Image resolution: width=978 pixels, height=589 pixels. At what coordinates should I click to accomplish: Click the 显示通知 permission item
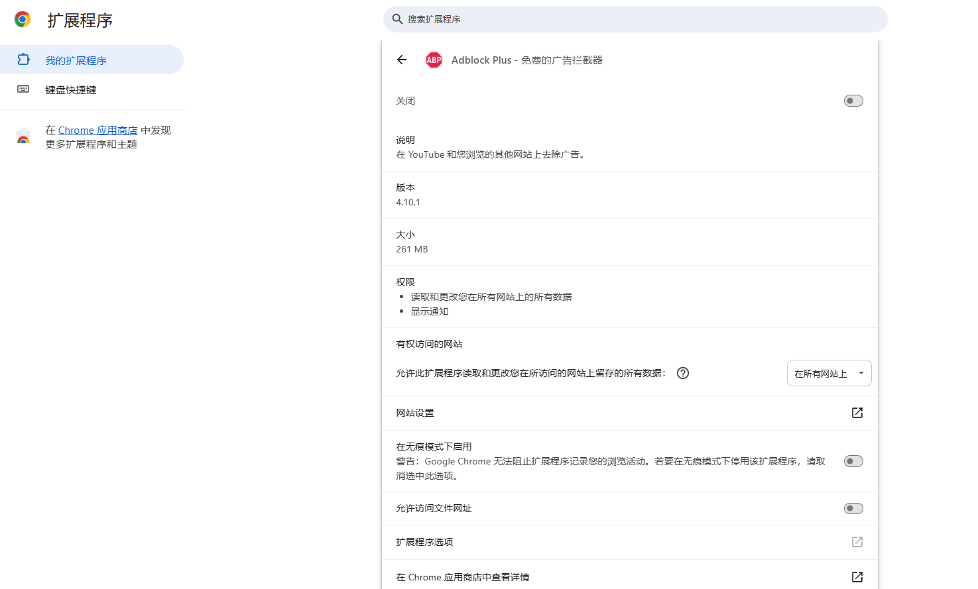tap(429, 311)
